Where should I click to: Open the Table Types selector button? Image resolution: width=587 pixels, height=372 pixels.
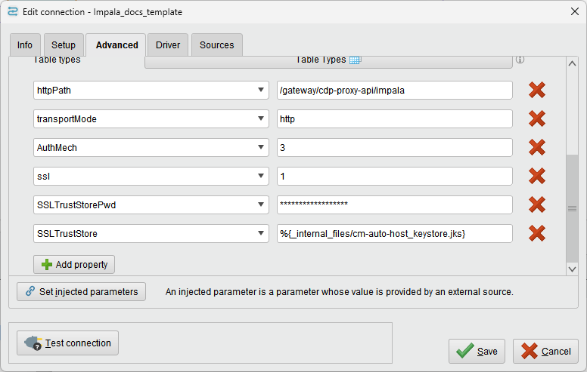click(x=328, y=60)
